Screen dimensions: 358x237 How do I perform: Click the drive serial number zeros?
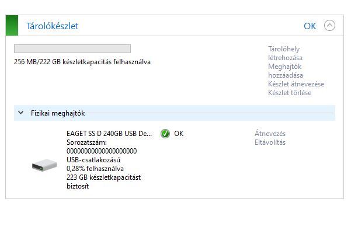pos(102,151)
